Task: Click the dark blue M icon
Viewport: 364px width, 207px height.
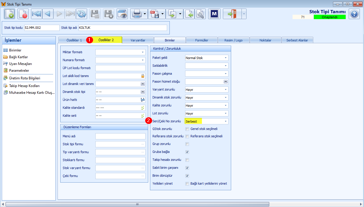Action: coord(214,14)
